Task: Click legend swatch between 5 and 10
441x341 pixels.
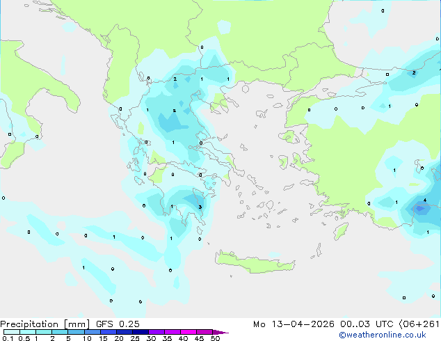Action: 76,332
